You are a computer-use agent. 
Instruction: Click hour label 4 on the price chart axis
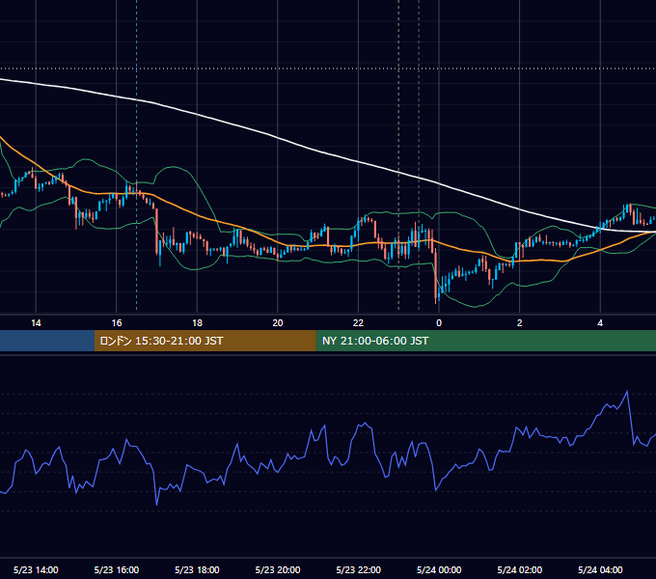click(600, 323)
